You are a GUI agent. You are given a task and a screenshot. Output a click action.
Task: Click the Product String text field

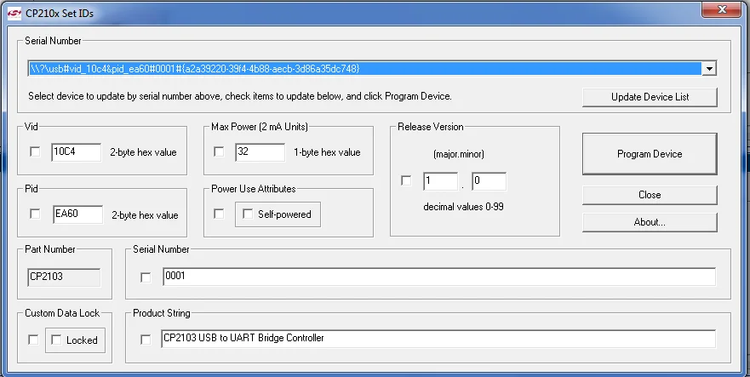(438, 339)
